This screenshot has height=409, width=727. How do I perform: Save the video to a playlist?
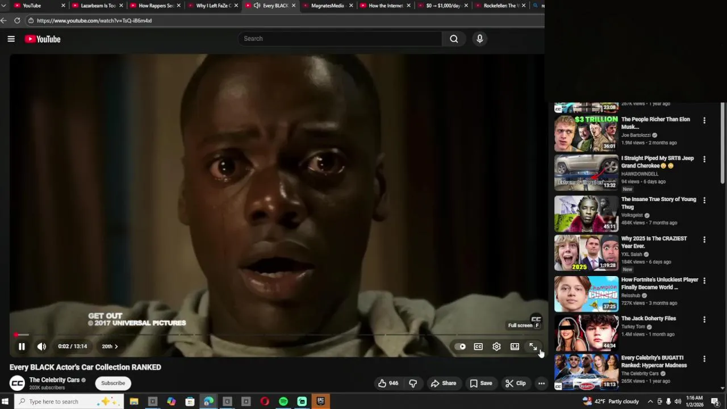481,383
